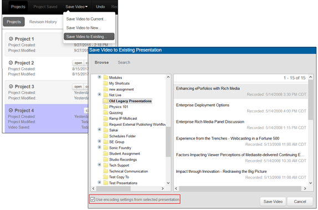Expand the Tech Support folder node
Screen dimensions: 318x210
click(99, 165)
